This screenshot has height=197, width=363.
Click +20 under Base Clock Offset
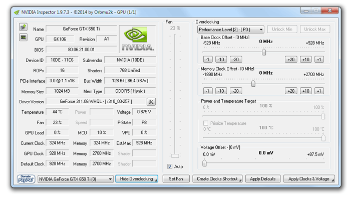click(x=291, y=60)
